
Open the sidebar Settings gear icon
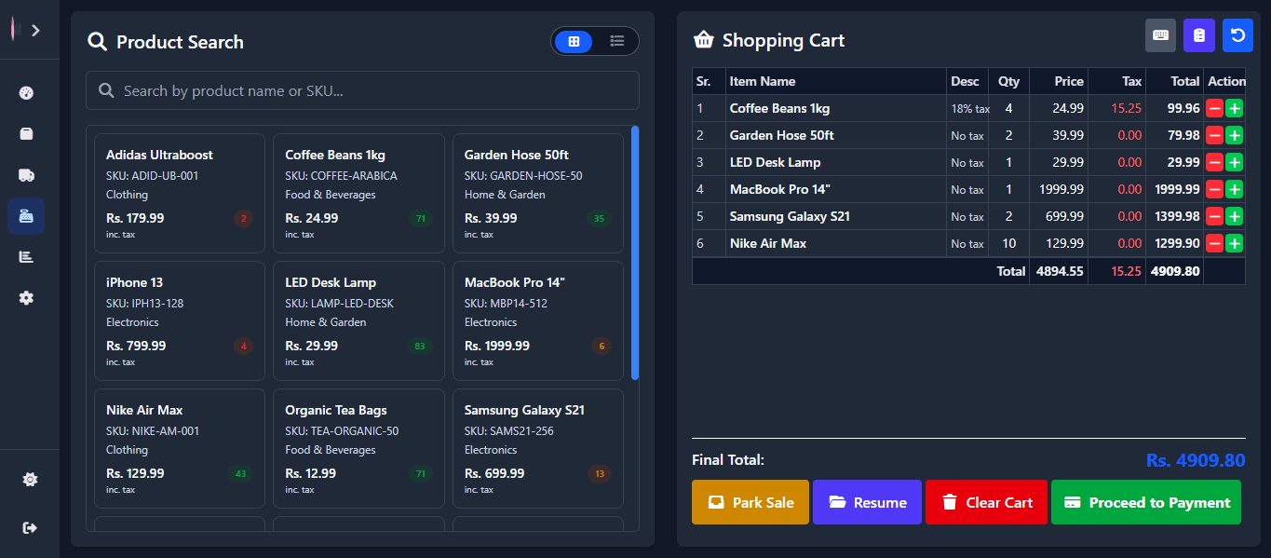click(x=26, y=297)
